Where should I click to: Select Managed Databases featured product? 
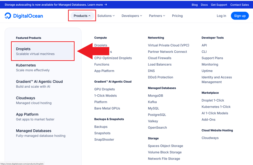(x=40, y=133)
